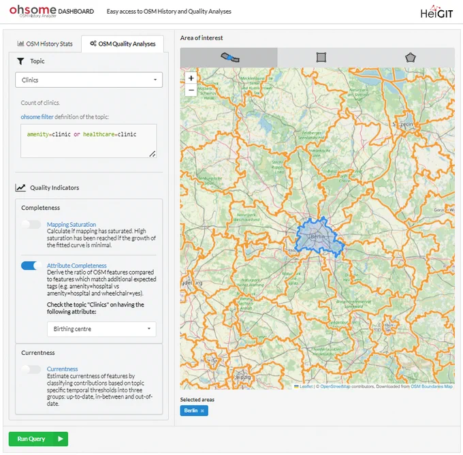This screenshot has height=455, width=463.
Task: Open the OSM Boundaries Map link
Action: 432,386
